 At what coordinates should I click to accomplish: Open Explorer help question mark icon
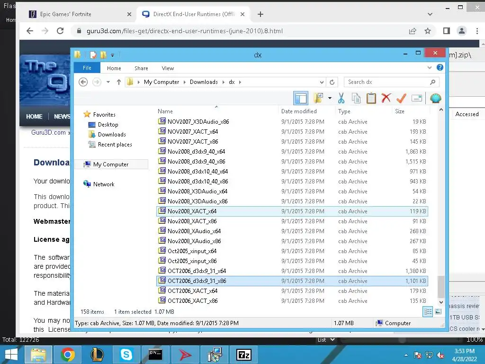[440, 67]
